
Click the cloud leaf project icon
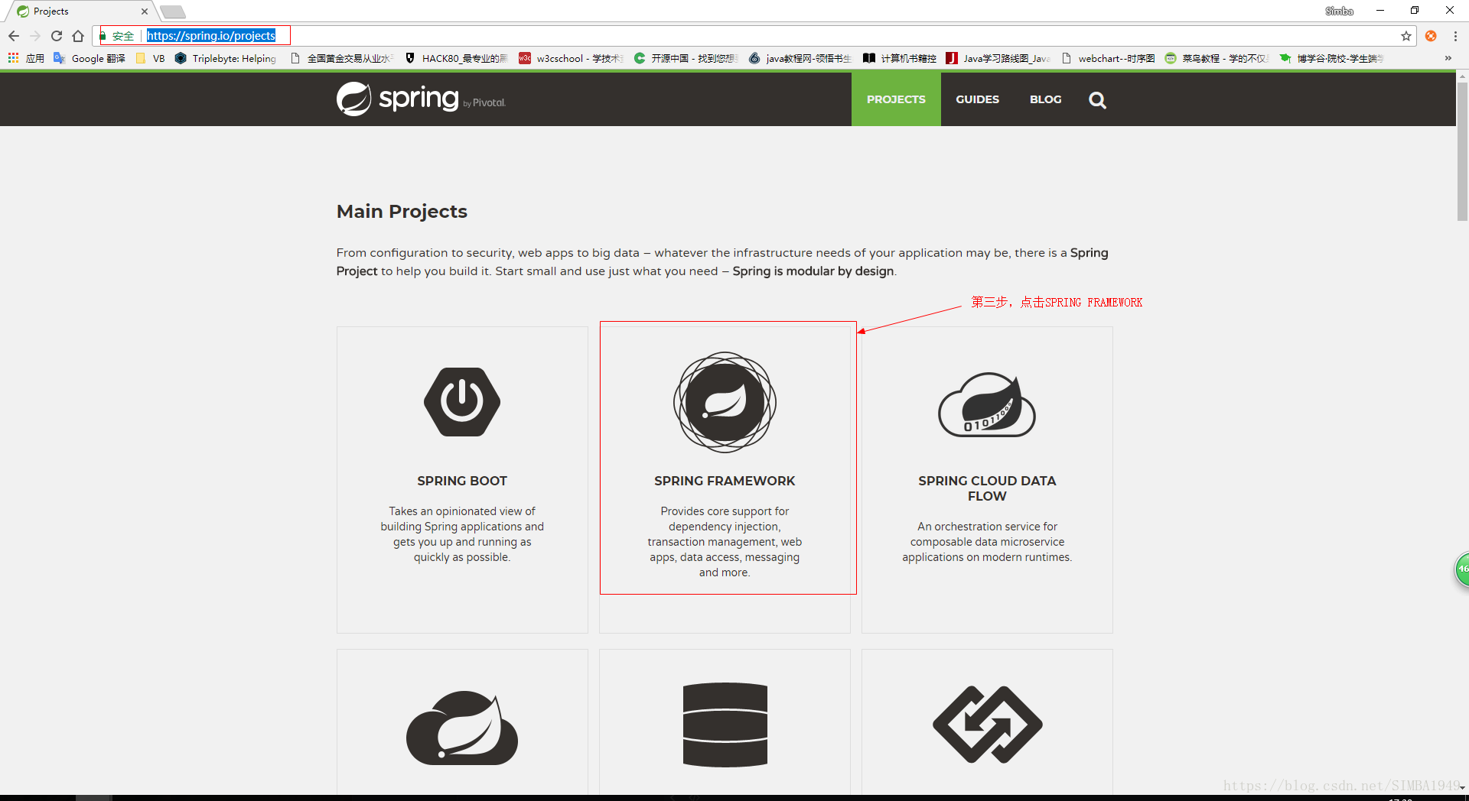point(462,728)
